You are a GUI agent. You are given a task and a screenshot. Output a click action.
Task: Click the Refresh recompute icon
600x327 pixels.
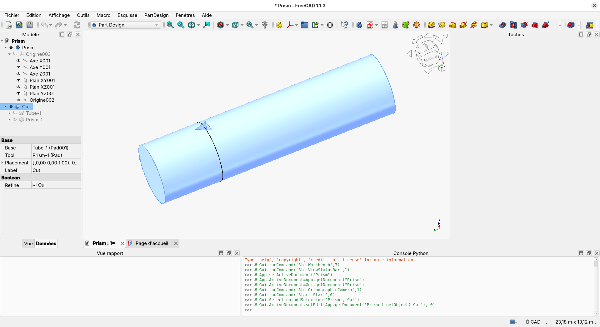pos(77,25)
